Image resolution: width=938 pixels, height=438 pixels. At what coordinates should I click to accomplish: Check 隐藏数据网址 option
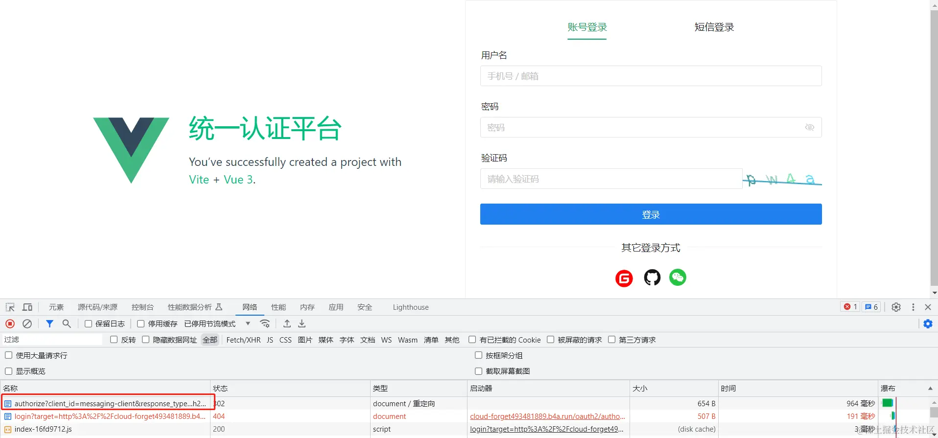(x=146, y=340)
